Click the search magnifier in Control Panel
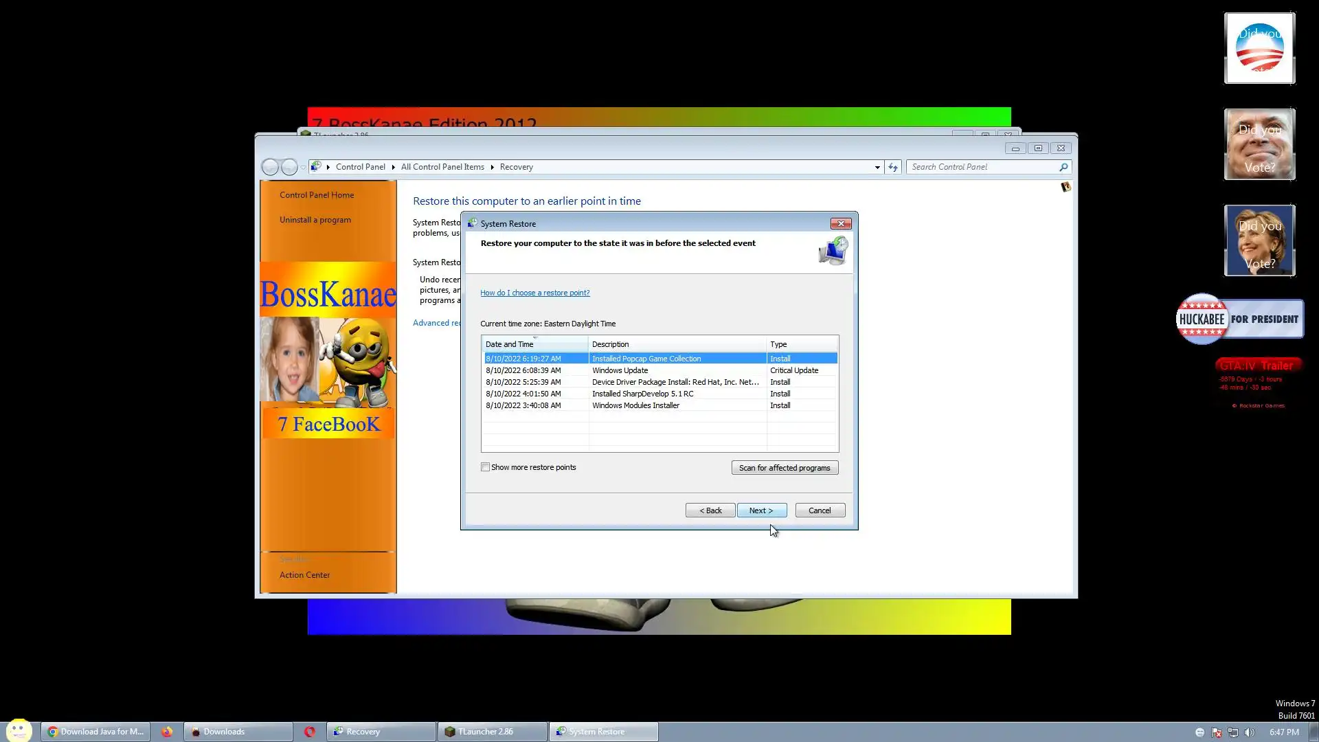The width and height of the screenshot is (1319, 742). coord(1063,167)
